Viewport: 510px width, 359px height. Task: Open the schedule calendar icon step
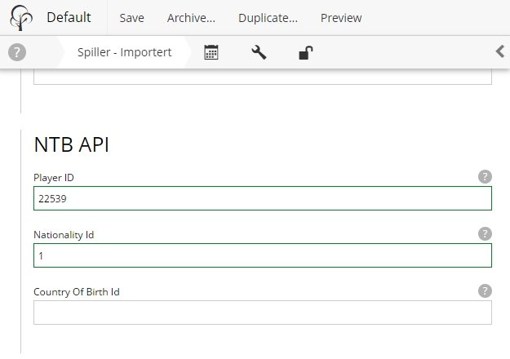(211, 52)
